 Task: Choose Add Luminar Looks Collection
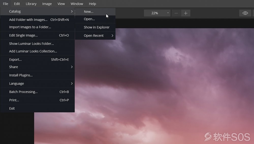tap(37, 51)
